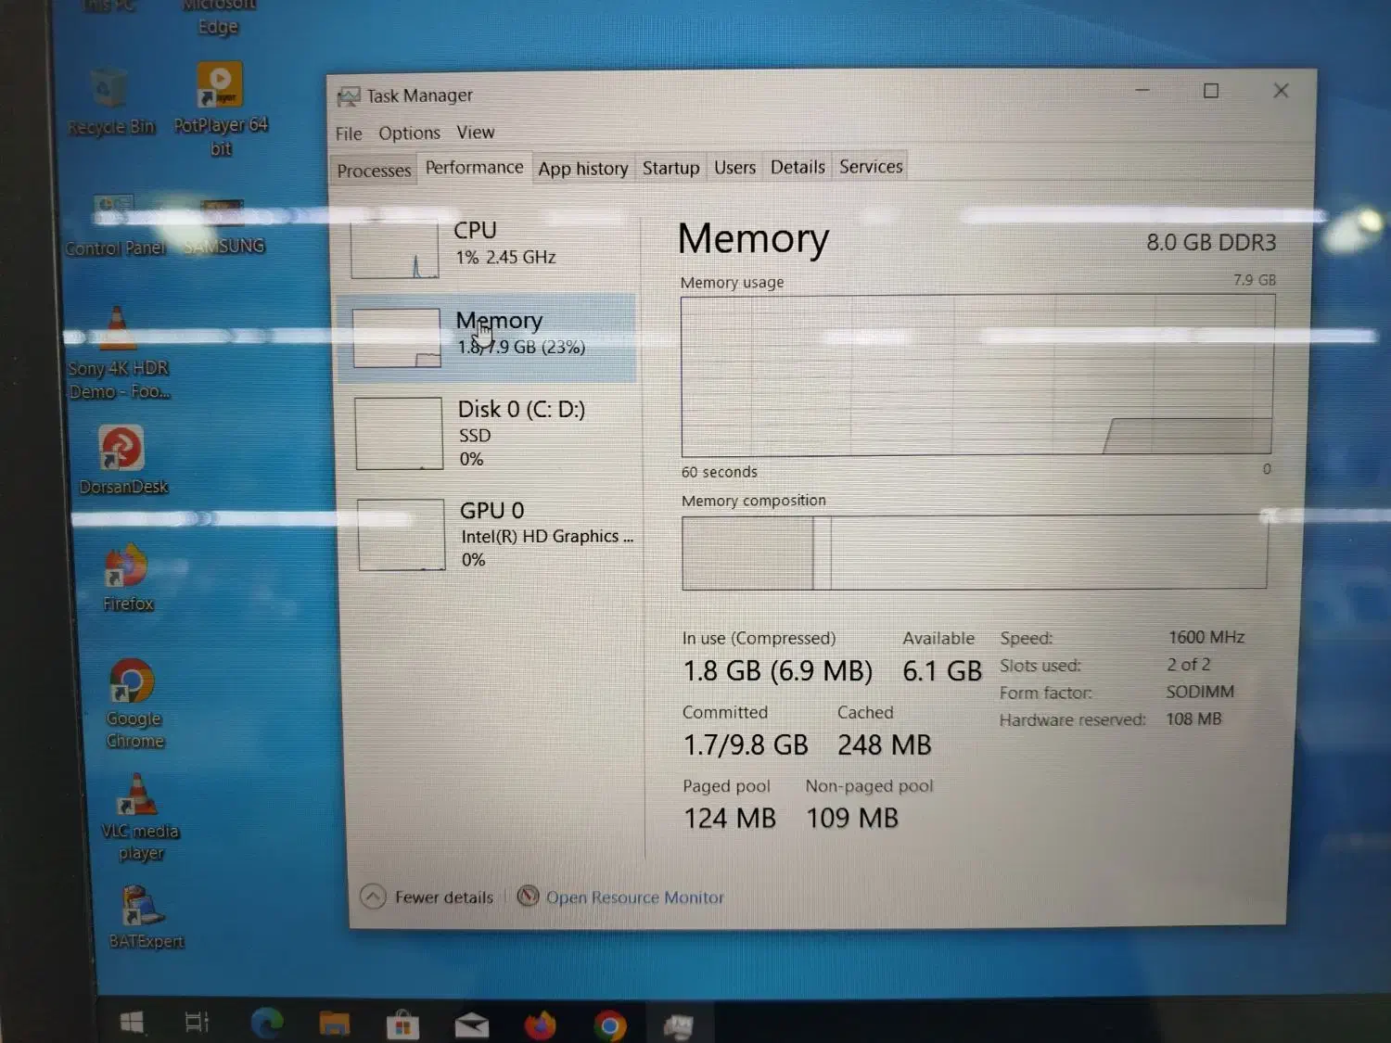The width and height of the screenshot is (1391, 1043).
Task: Open the App history tab
Action: click(x=582, y=168)
